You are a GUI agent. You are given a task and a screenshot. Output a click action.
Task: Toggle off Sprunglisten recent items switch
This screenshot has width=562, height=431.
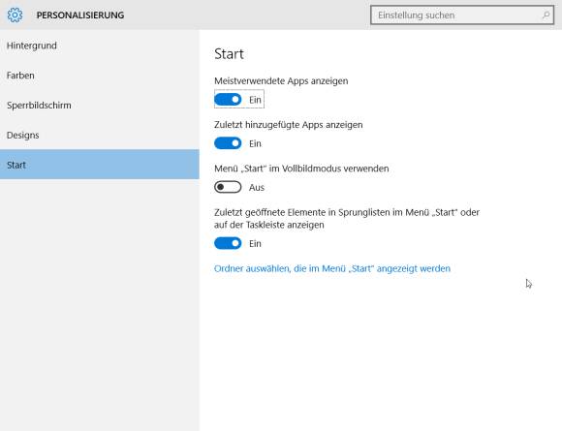point(228,243)
